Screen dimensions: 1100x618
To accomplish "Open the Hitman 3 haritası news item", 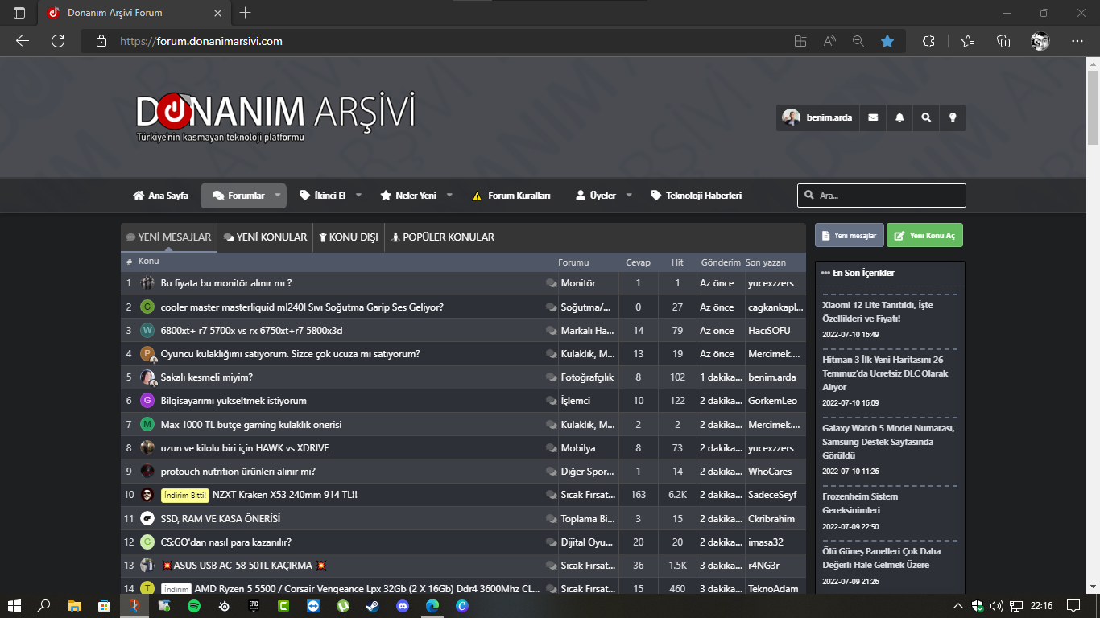I will [885, 373].
